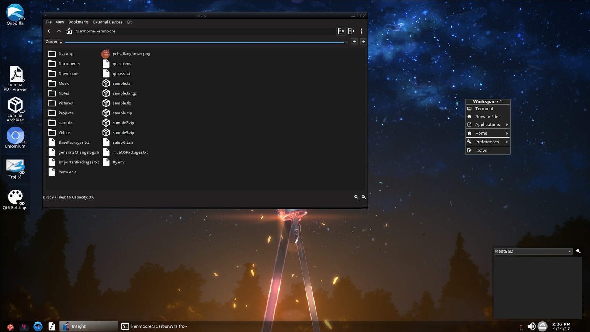Click the home icon beside the path bar
This screenshot has height=332, width=590.
(69, 31)
